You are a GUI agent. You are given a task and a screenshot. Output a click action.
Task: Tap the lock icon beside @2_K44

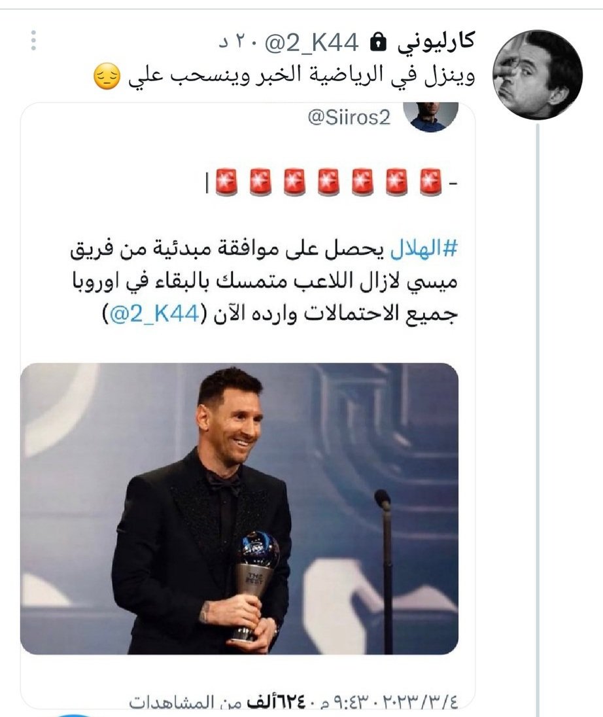377,42
